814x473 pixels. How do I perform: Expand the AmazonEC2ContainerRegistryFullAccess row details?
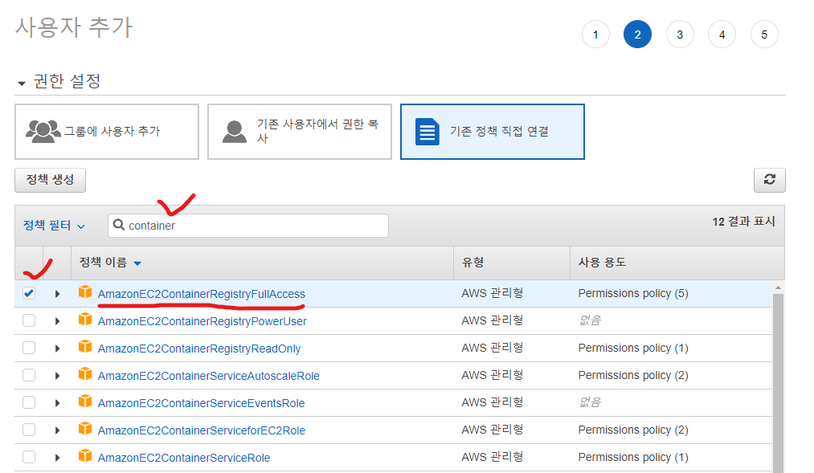click(x=57, y=294)
